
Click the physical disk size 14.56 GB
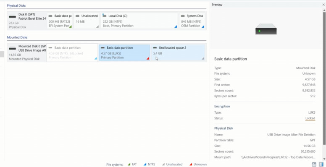[x=309, y=146]
